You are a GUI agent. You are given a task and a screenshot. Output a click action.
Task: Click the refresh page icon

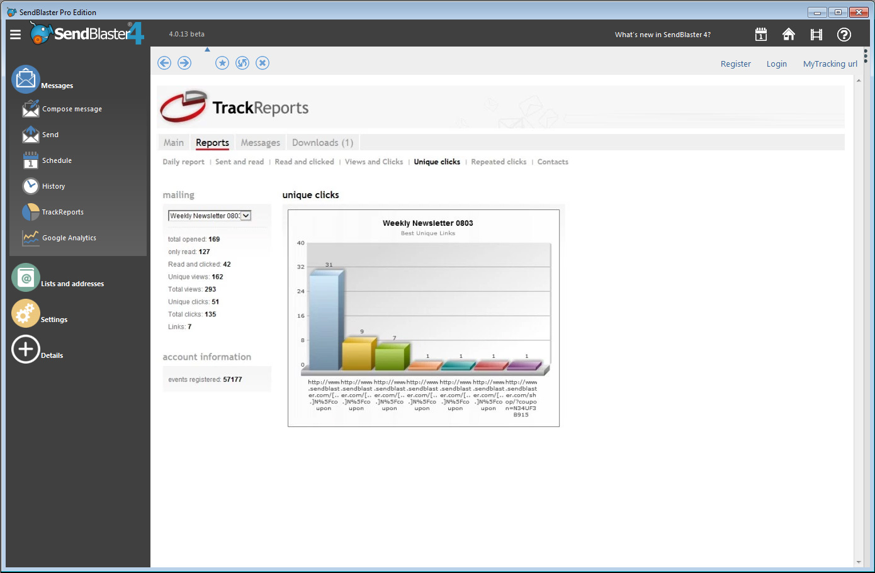242,63
